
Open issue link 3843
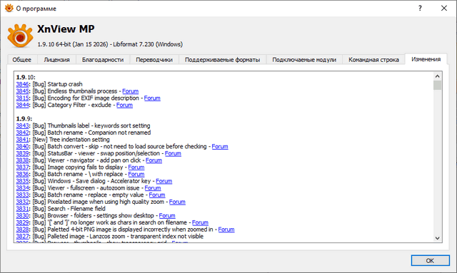[x=22, y=125]
